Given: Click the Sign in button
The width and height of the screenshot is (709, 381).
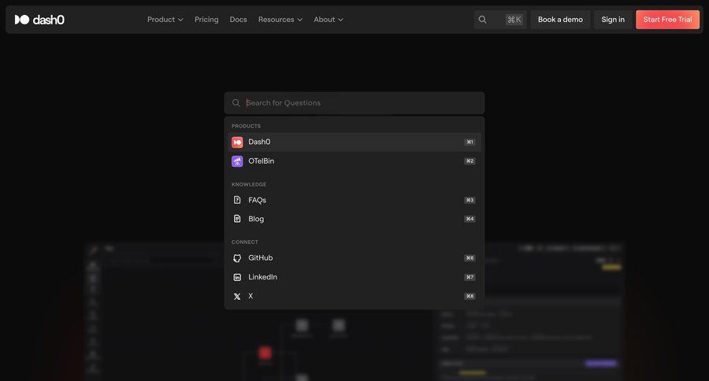Looking at the screenshot, I should click(x=613, y=20).
